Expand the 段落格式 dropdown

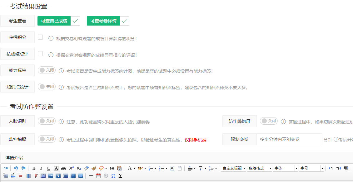pyautogui.click(x=259, y=168)
